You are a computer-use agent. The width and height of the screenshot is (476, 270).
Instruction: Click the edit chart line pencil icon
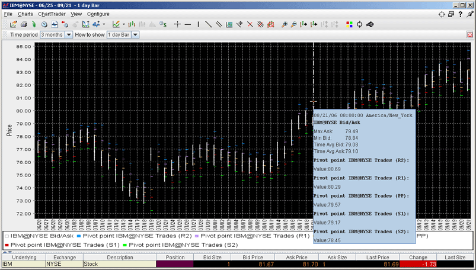[116, 24]
